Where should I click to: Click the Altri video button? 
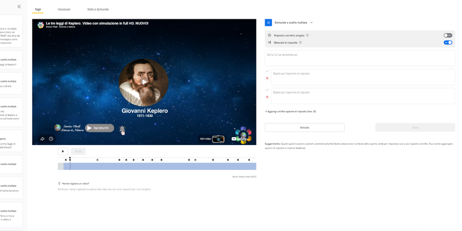pos(211,139)
